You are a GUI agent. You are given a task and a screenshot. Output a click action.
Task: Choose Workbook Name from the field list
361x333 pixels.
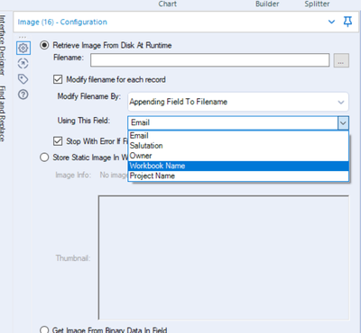pyautogui.click(x=238, y=166)
